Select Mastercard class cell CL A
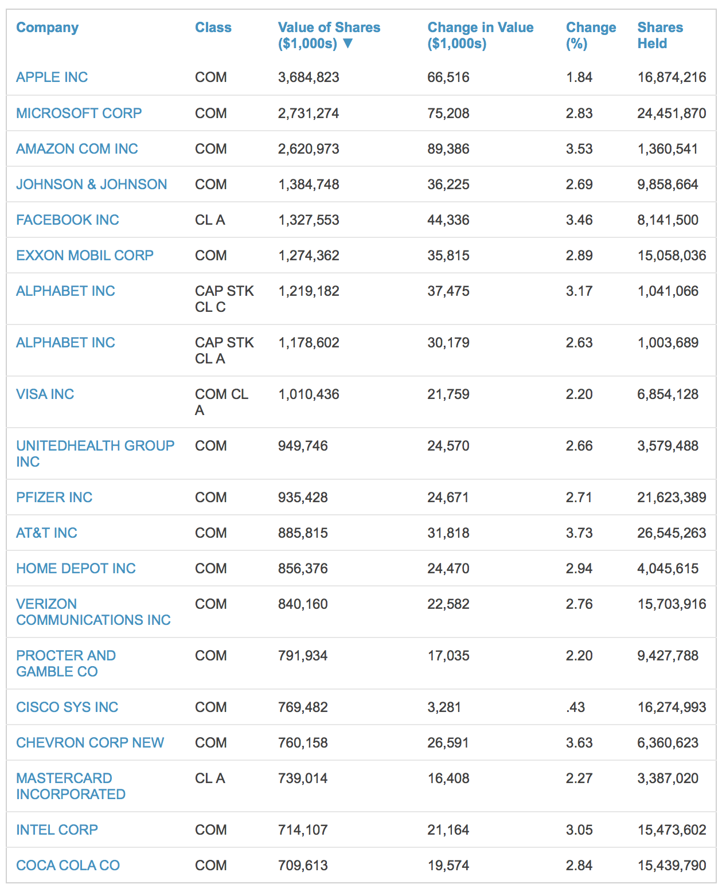 210,778
